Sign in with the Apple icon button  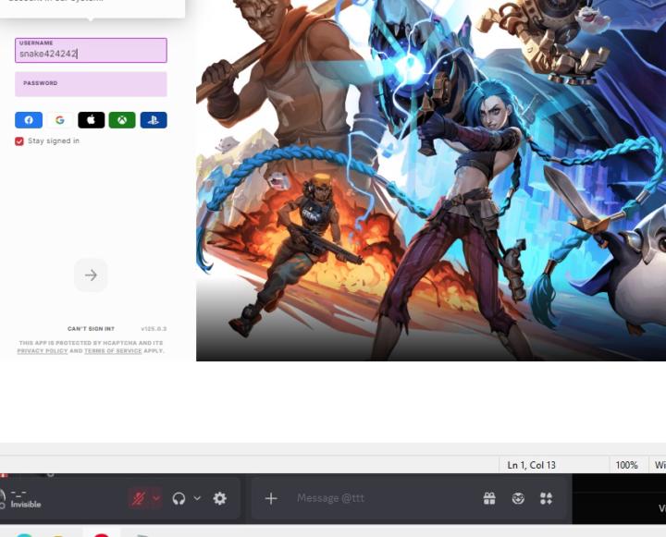(x=91, y=120)
